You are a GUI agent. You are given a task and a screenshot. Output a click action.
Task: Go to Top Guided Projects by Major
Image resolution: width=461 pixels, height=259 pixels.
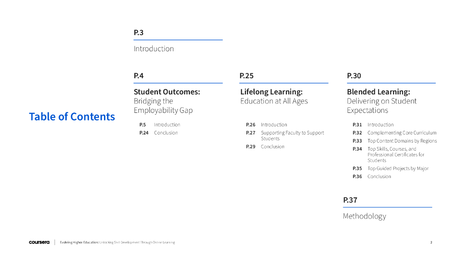click(x=398, y=169)
